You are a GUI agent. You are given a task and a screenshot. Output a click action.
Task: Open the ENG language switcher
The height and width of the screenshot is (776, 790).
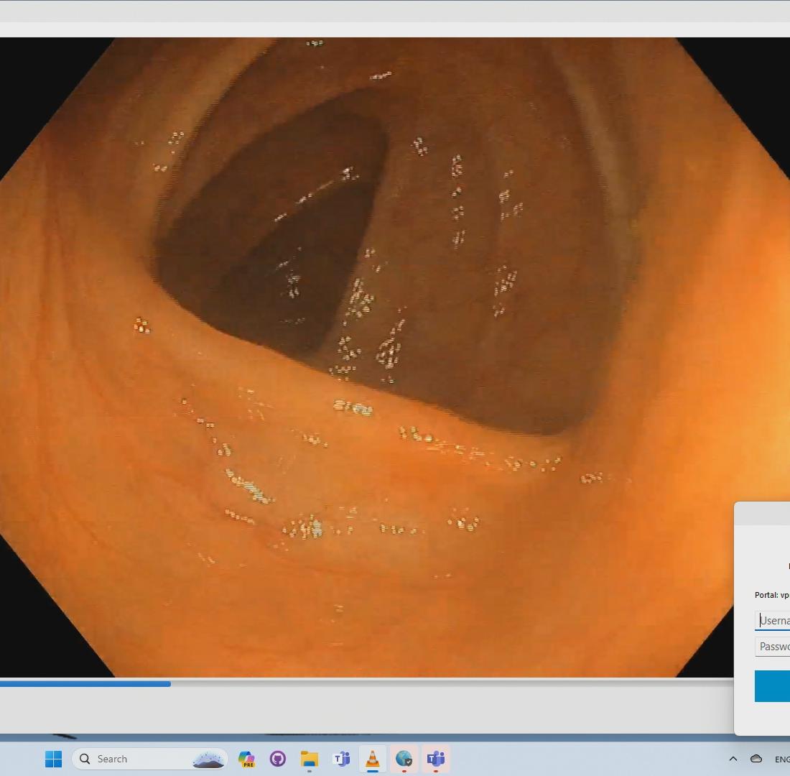[x=782, y=759]
